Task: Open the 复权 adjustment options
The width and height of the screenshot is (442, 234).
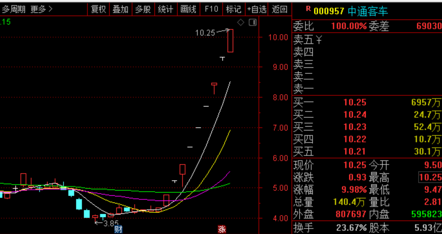Action: click(x=98, y=9)
